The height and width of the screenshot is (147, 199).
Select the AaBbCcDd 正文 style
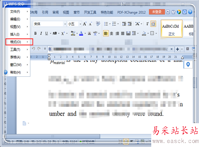click(172, 29)
